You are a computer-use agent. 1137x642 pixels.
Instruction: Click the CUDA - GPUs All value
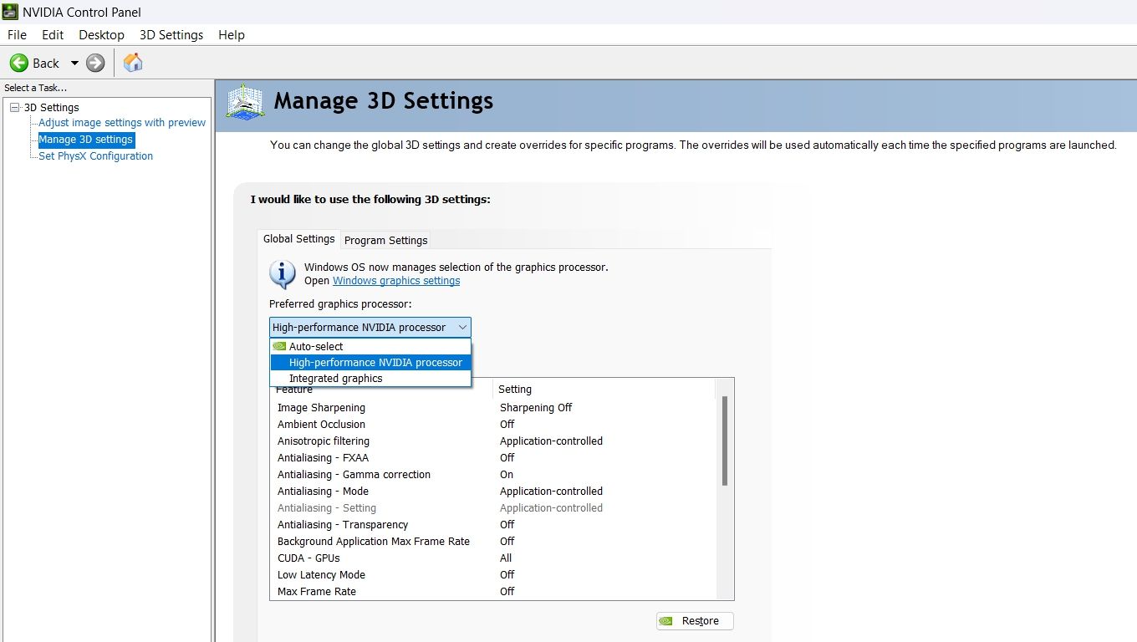506,558
